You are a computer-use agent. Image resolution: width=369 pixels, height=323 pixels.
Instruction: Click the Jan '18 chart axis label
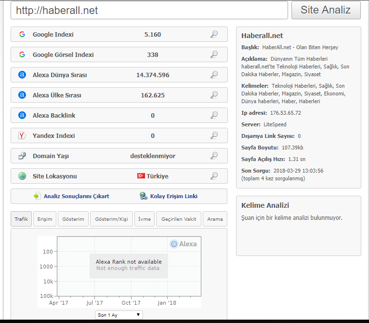click(167, 303)
